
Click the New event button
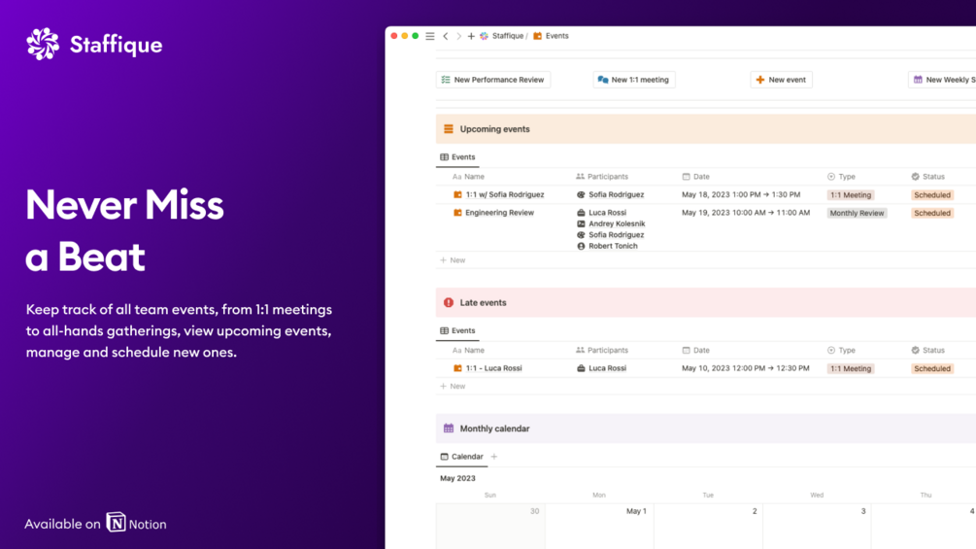(x=781, y=80)
